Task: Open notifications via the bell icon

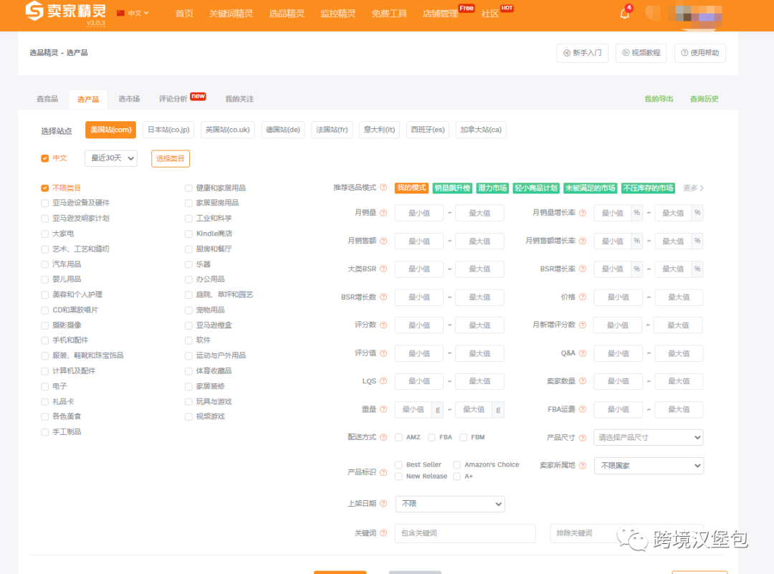Action: point(624,13)
